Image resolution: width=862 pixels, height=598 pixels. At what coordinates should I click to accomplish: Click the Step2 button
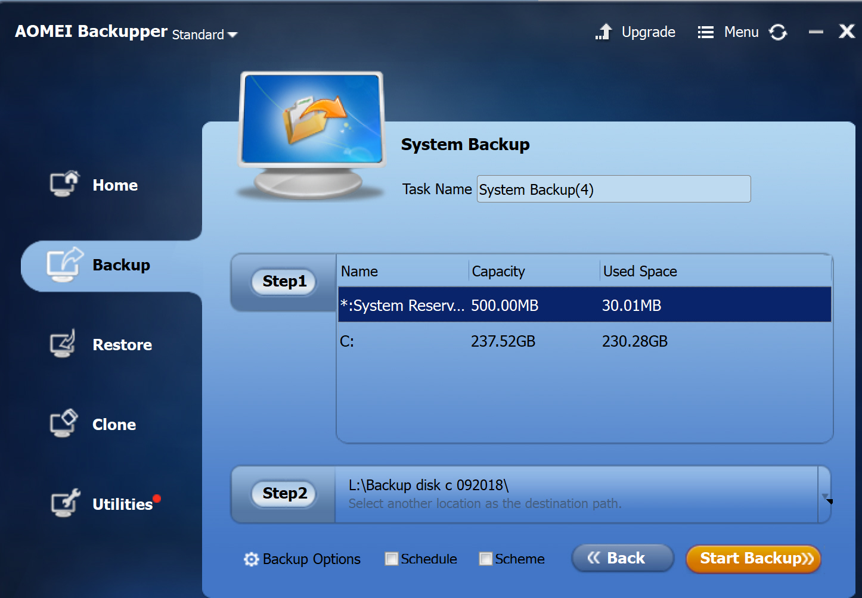coord(284,493)
